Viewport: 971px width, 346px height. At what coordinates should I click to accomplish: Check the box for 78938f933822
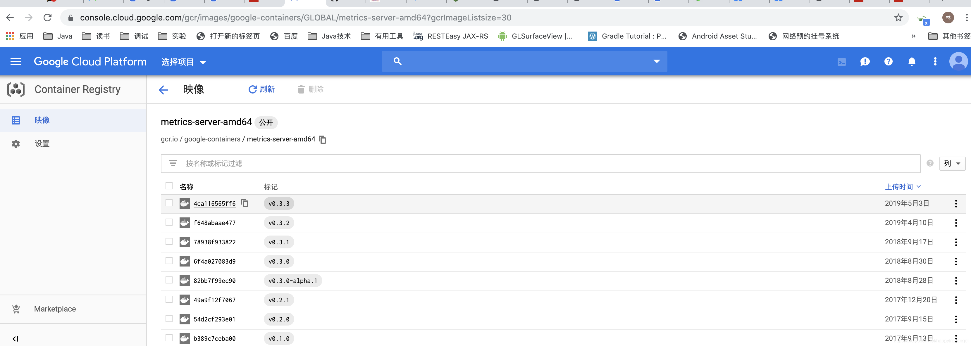point(169,241)
